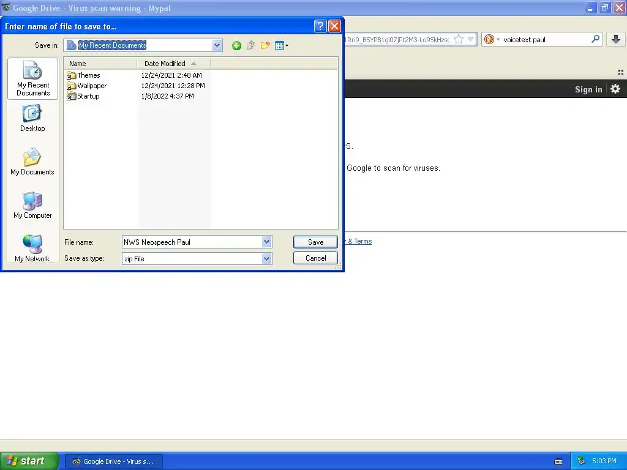
Task: Click the 1/8/2022 4:37 PM date cell
Action: pyautogui.click(x=168, y=96)
